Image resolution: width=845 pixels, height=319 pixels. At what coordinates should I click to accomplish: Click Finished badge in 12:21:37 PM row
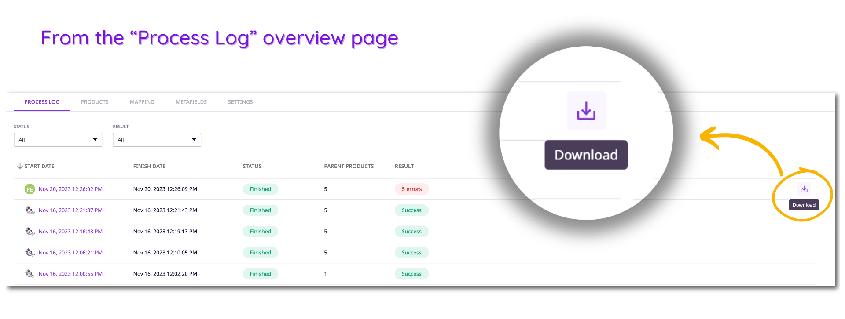[261, 210]
